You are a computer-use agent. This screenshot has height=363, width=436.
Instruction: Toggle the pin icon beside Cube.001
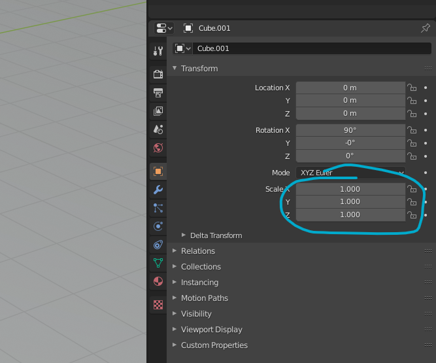[x=426, y=28]
